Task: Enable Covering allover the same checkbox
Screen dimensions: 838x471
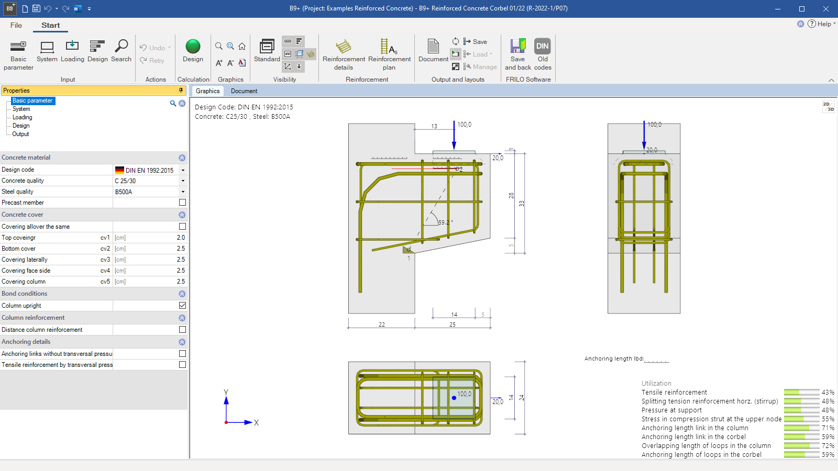Action: pyautogui.click(x=182, y=226)
